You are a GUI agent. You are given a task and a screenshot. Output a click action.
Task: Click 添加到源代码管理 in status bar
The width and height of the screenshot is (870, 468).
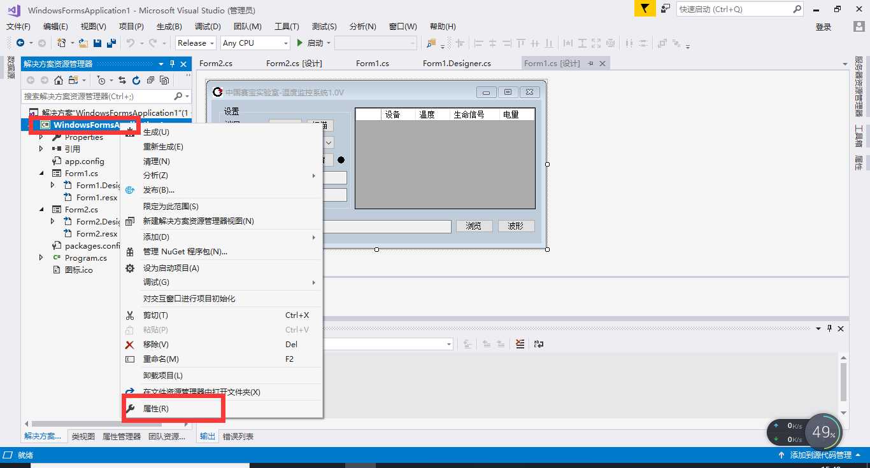click(x=820, y=455)
